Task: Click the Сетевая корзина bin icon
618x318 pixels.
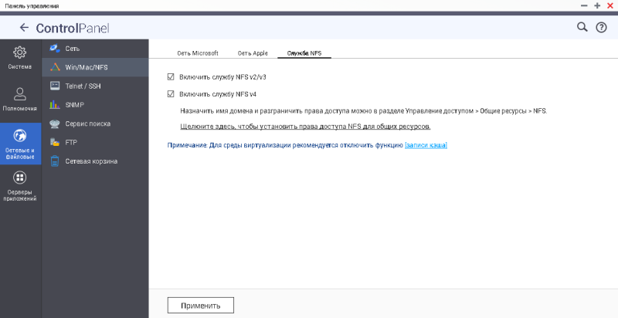Action: 55,161
